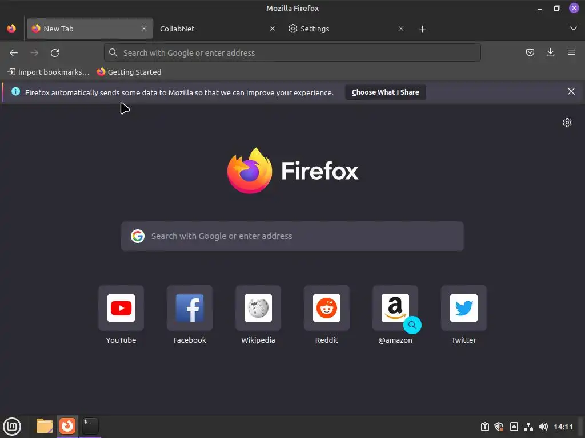This screenshot has width=585, height=438.
Task: Click the clipboard tray icon
Action: tap(484, 427)
